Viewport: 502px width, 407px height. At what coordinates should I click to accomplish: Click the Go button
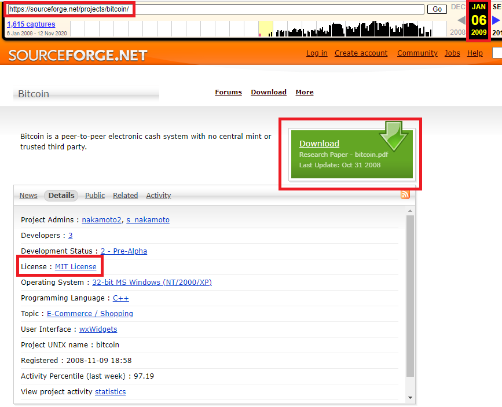437,9
